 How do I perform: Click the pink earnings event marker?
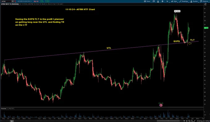click(x=161, y=105)
